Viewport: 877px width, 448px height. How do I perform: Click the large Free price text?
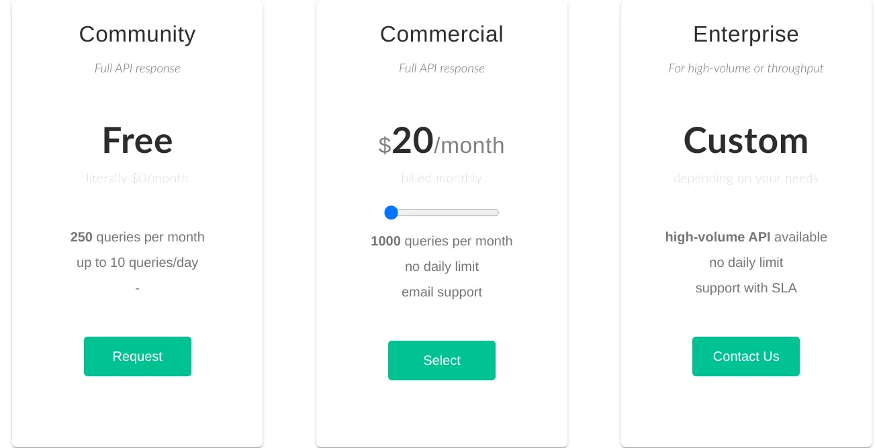(137, 141)
